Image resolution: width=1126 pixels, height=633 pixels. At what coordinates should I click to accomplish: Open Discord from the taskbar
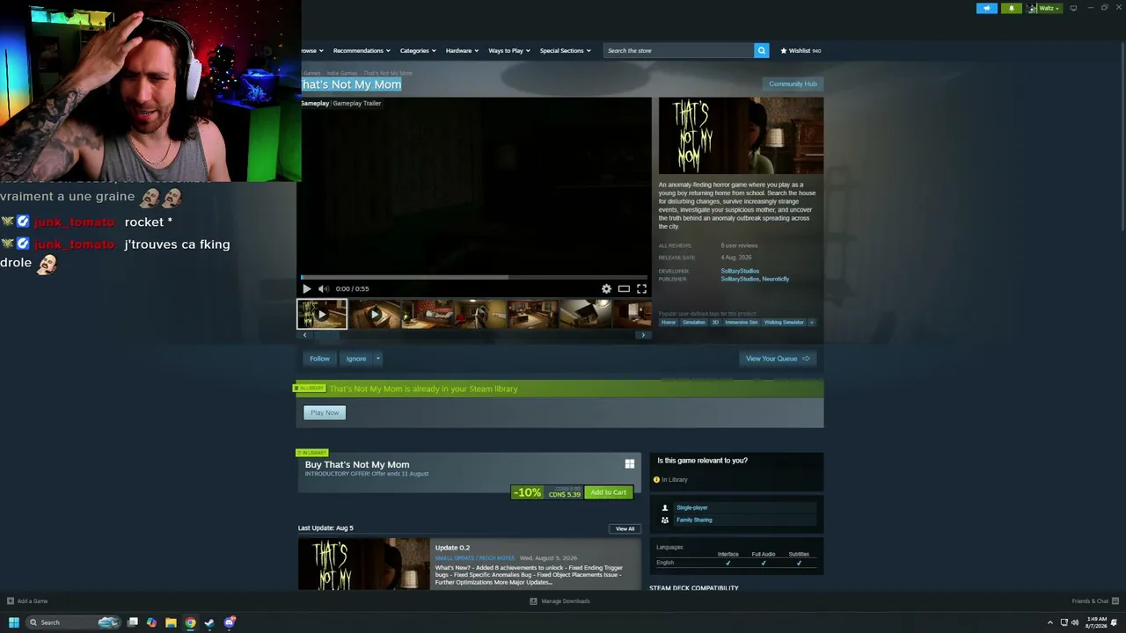click(x=230, y=622)
